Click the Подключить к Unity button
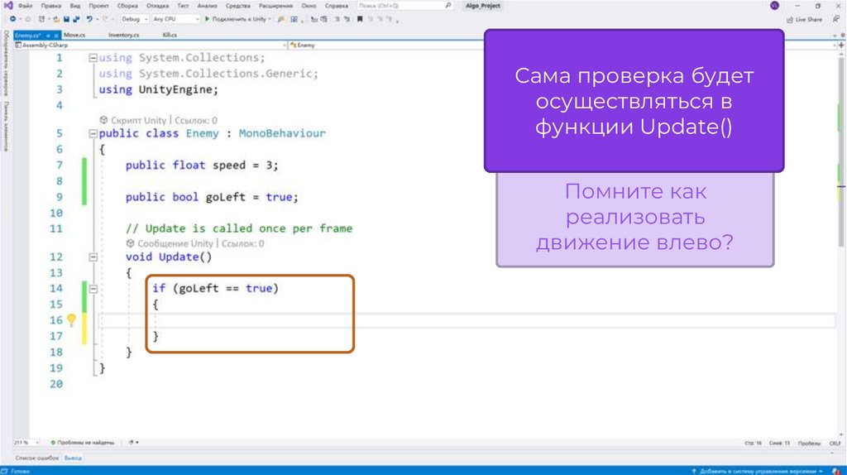This screenshot has width=847, height=475. tap(237, 19)
